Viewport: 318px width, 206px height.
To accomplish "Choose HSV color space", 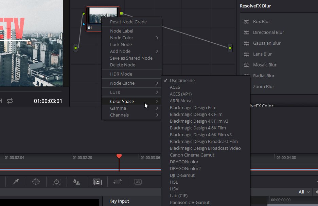I will coord(206,189).
